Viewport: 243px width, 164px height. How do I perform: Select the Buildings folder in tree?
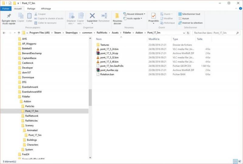point(32,140)
